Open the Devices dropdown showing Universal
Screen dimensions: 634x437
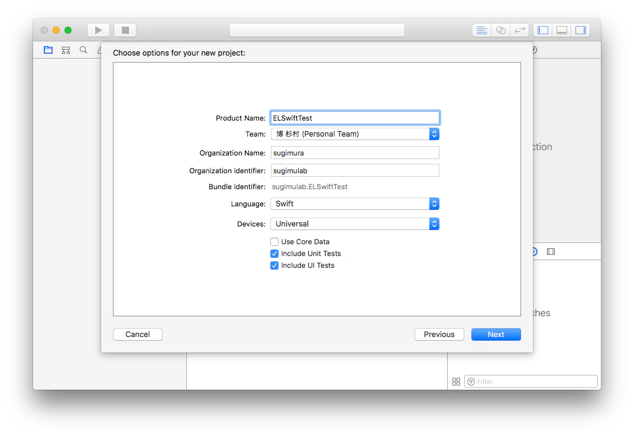click(355, 224)
